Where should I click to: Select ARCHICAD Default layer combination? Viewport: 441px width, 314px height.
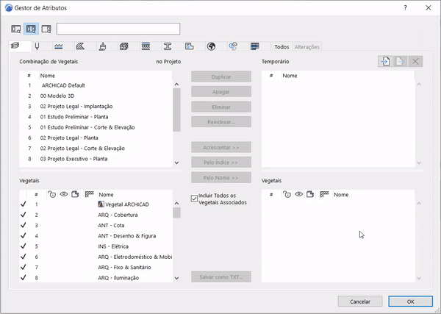96,85
